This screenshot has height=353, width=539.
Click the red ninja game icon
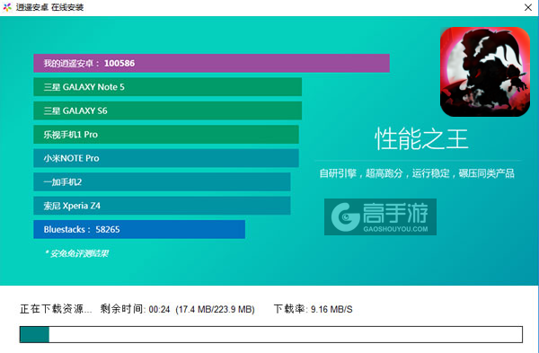pos(485,72)
